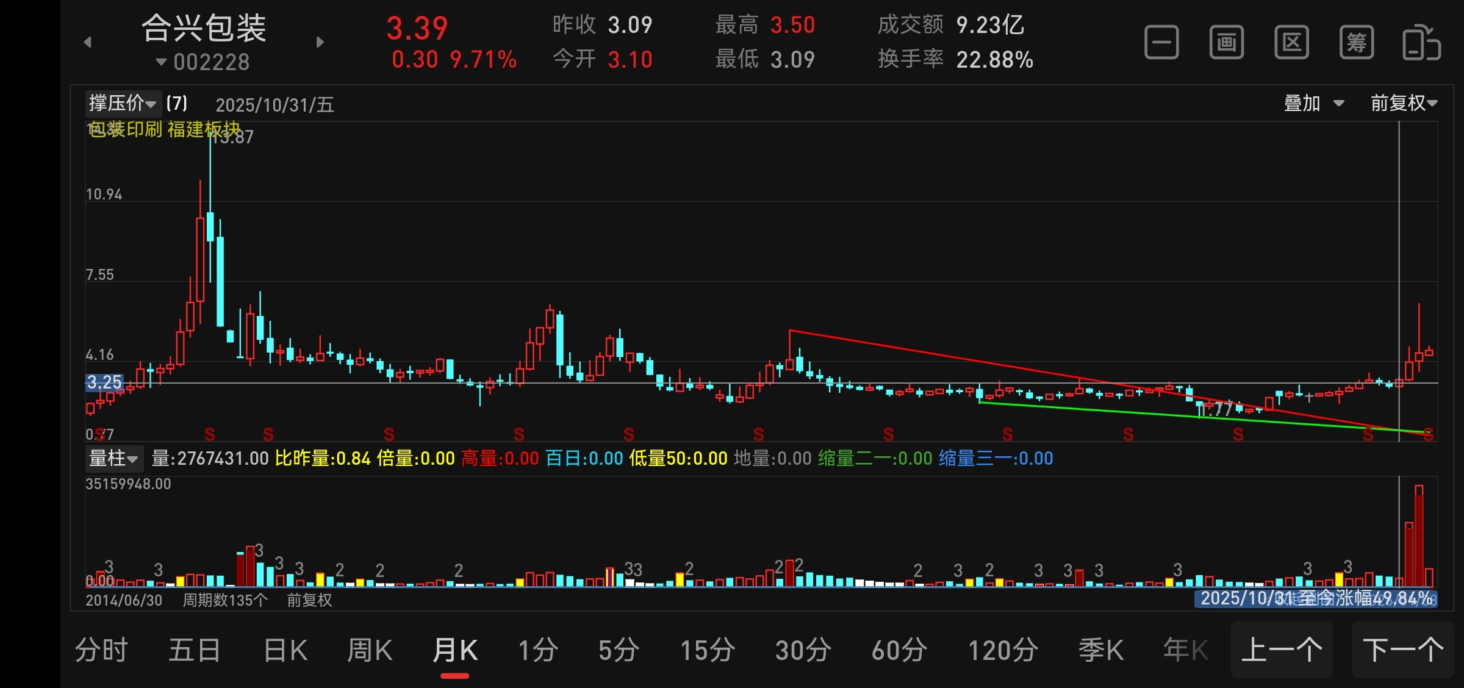Go to next stock with right arrow
This screenshot has width=1464, height=688.
(x=320, y=42)
